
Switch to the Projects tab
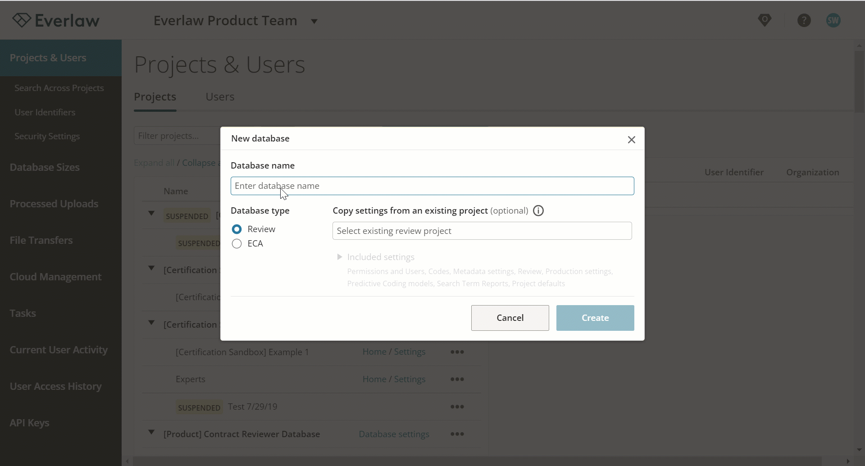pyautogui.click(x=155, y=97)
